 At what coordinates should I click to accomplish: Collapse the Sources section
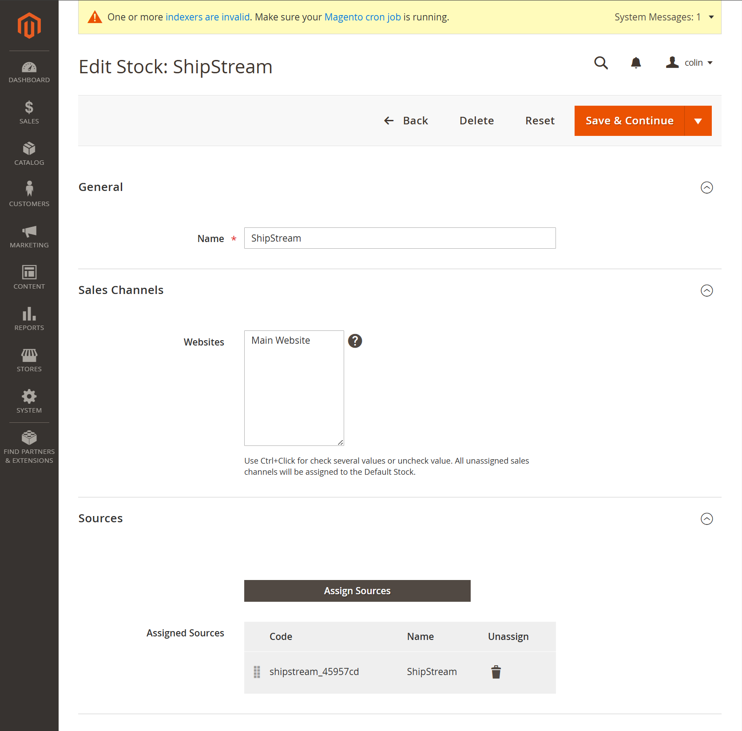click(706, 519)
